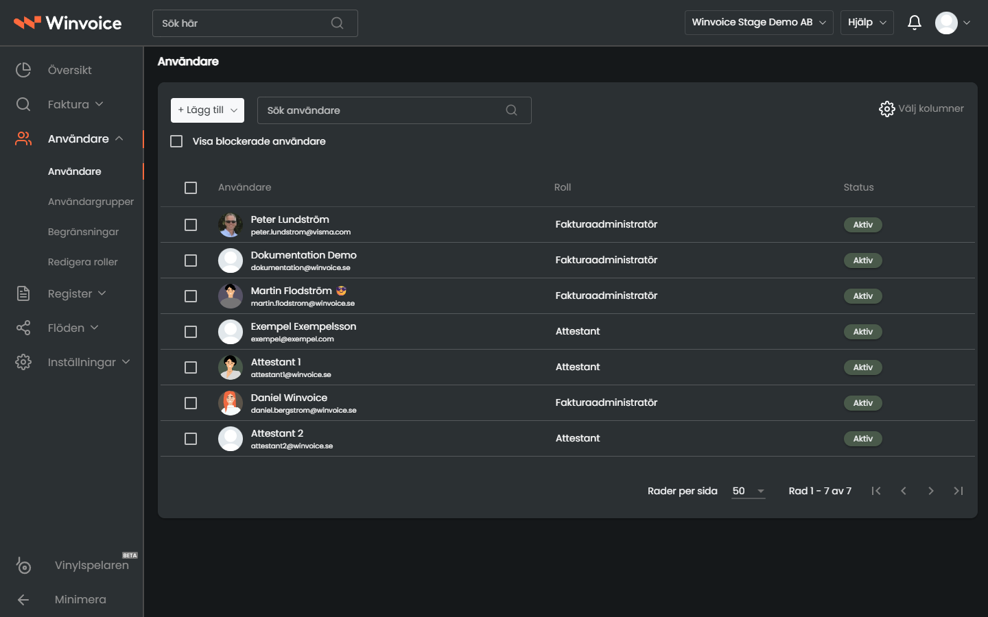The width and height of the screenshot is (988, 617).
Task: Click the Winvoice logo
Action: [x=68, y=23]
